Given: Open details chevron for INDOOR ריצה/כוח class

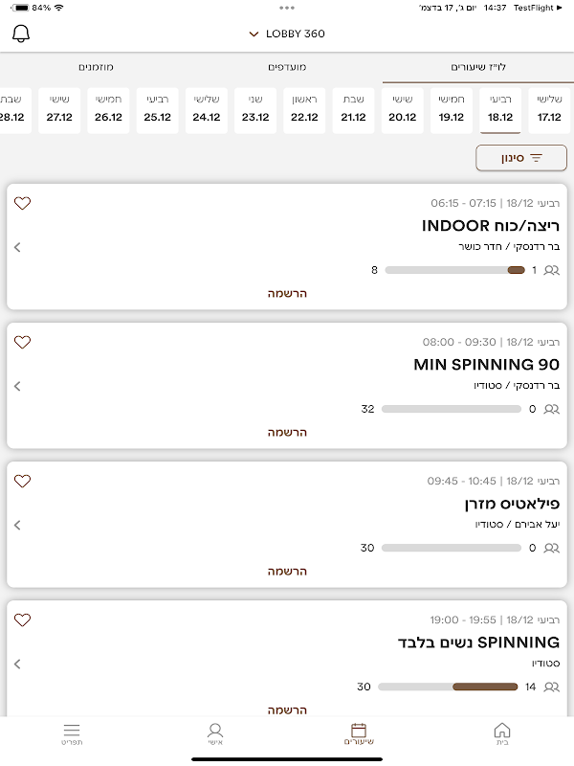Looking at the screenshot, I should (x=17, y=247).
